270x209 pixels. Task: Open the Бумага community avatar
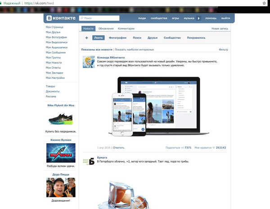coord(89,161)
